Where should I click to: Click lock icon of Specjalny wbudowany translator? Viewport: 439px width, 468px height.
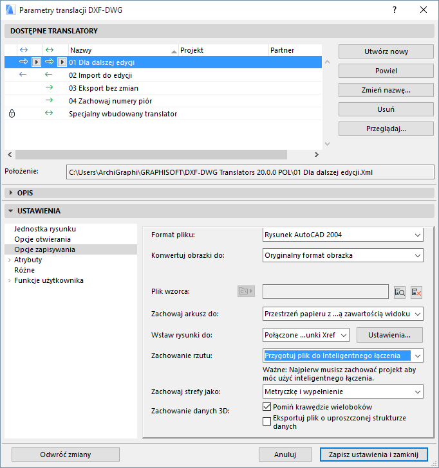click(x=12, y=113)
